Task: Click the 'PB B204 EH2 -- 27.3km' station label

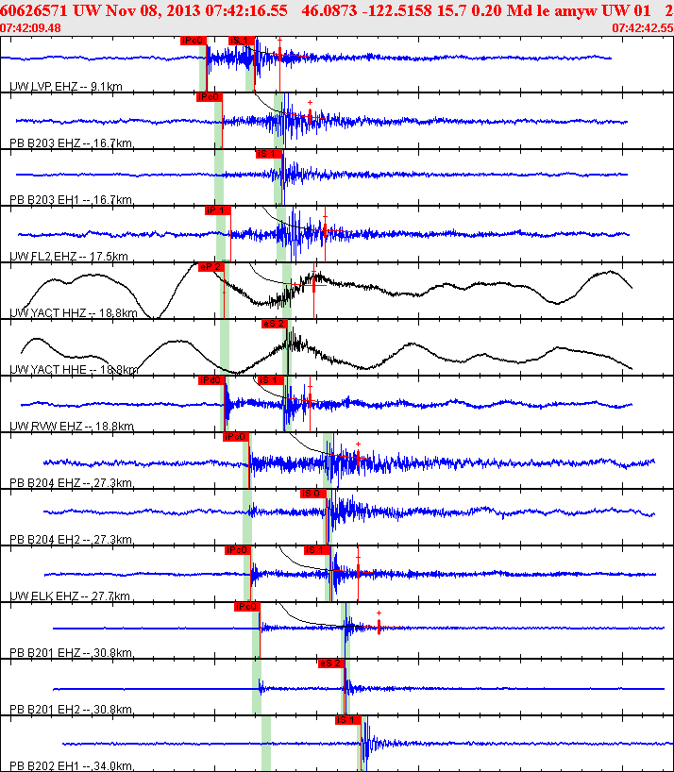Action: tap(72, 540)
